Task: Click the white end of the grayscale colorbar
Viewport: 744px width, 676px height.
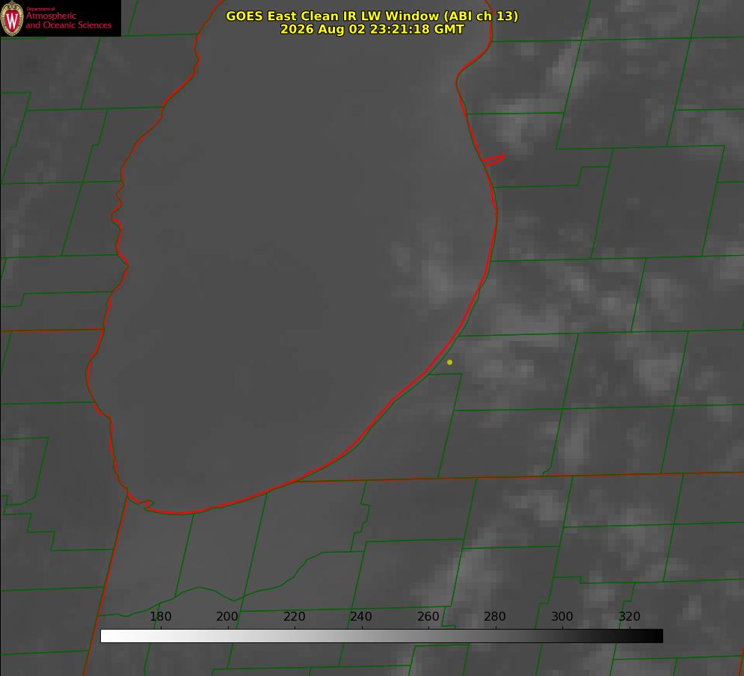Action: pyautogui.click(x=111, y=636)
